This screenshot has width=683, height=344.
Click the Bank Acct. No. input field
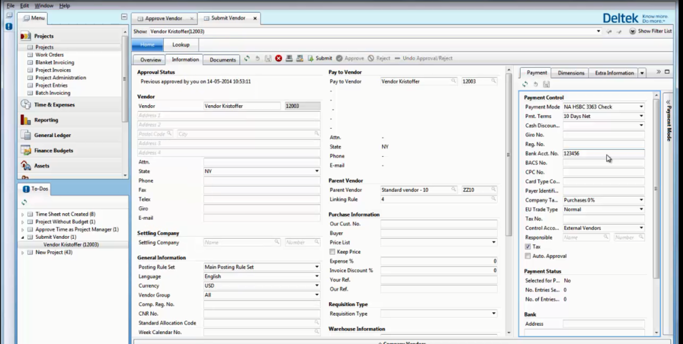click(603, 153)
